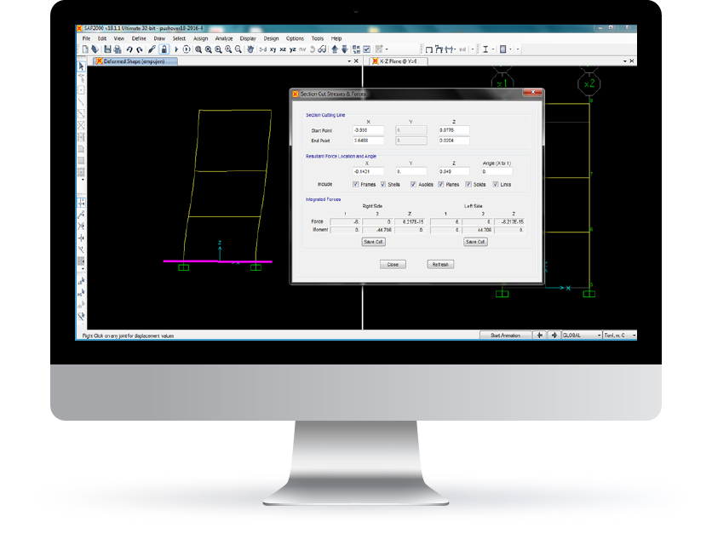Move up in list arrow icon

(x=335, y=49)
